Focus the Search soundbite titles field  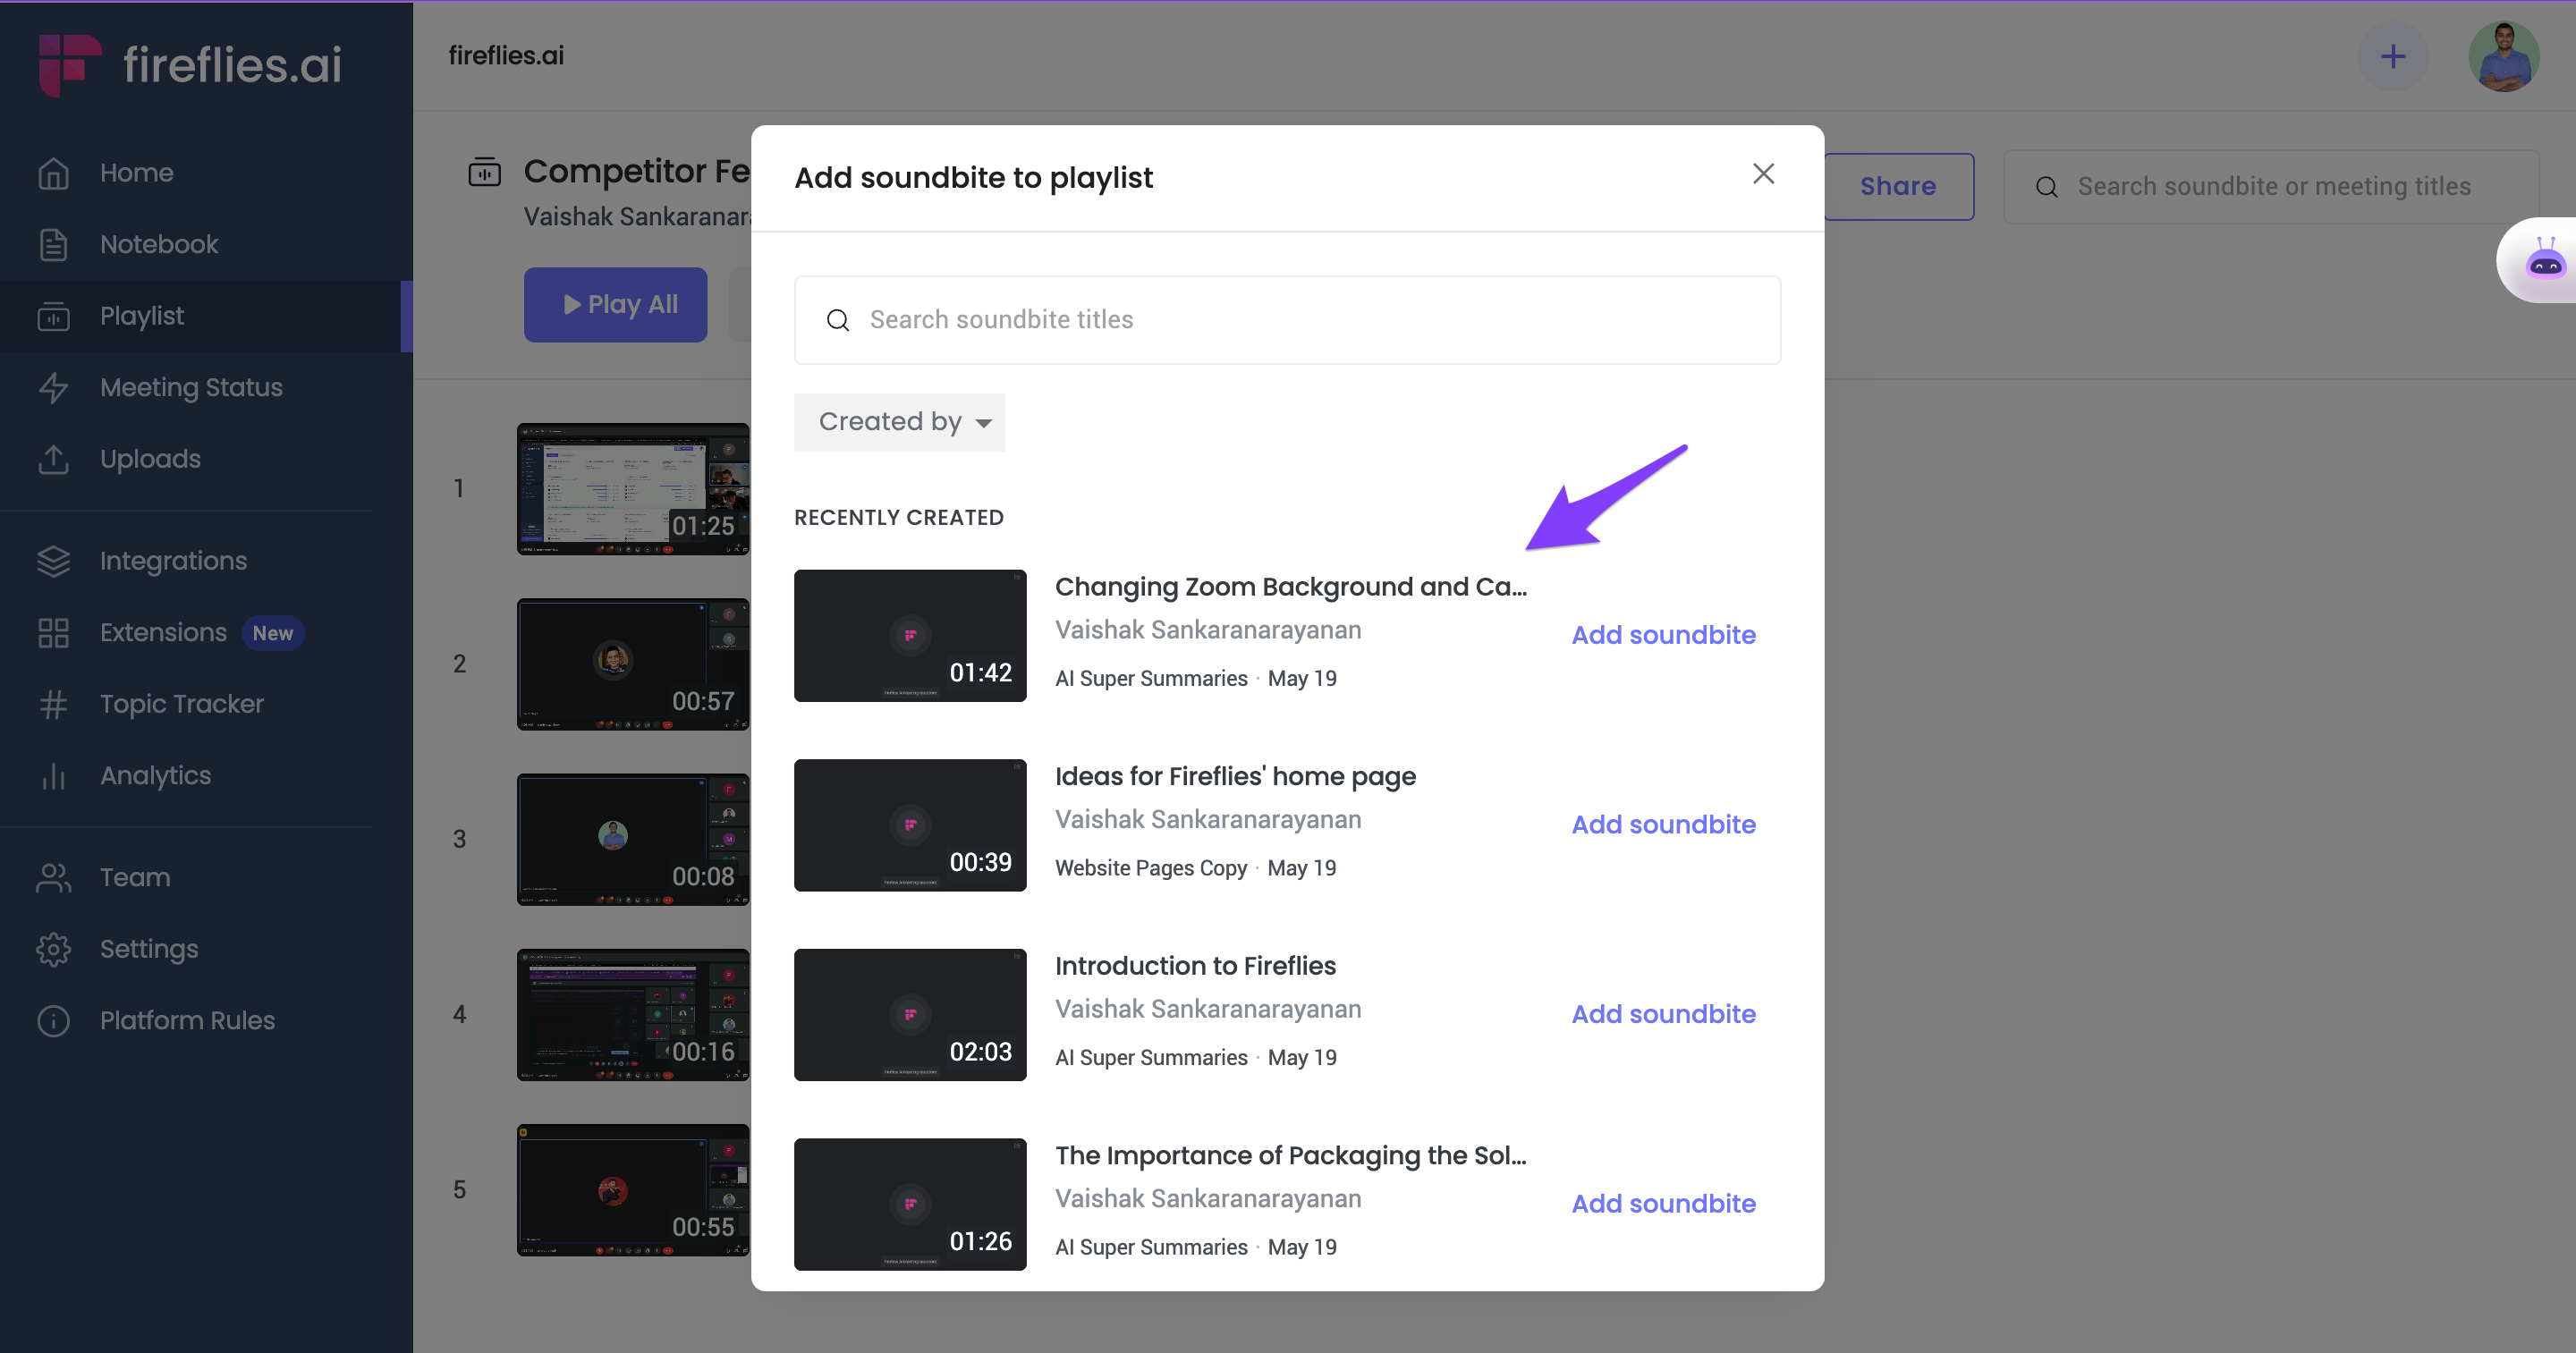pos(1287,320)
